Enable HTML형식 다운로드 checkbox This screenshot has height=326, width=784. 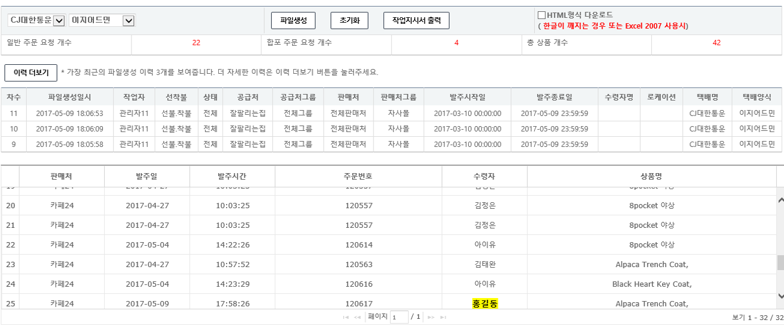point(541,15)
